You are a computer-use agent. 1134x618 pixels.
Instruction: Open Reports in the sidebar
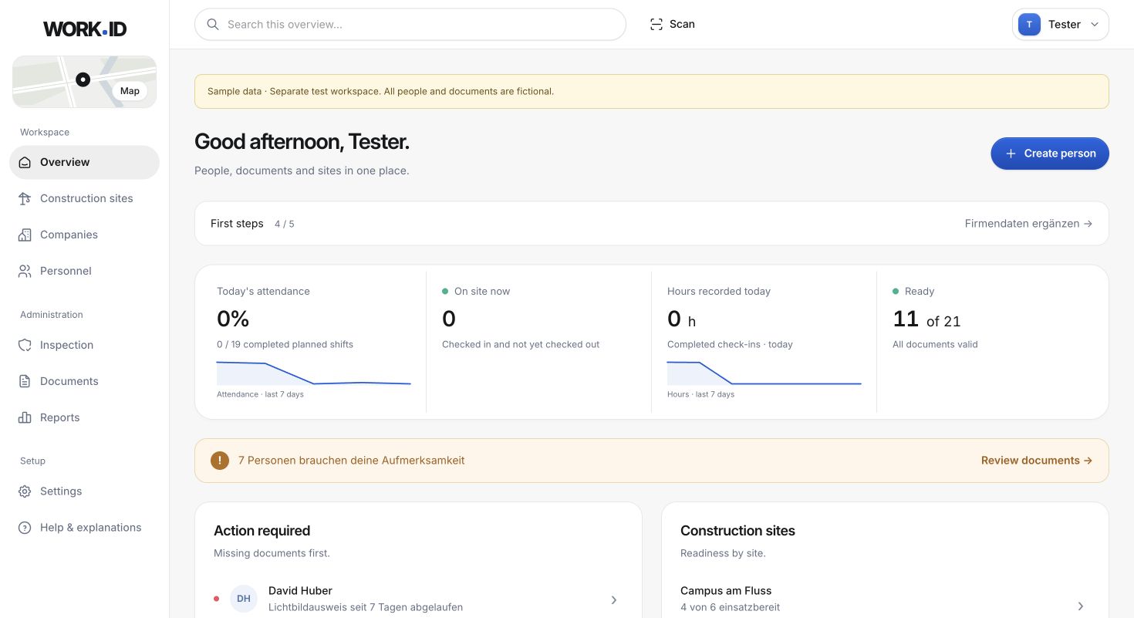coord(85,417)
